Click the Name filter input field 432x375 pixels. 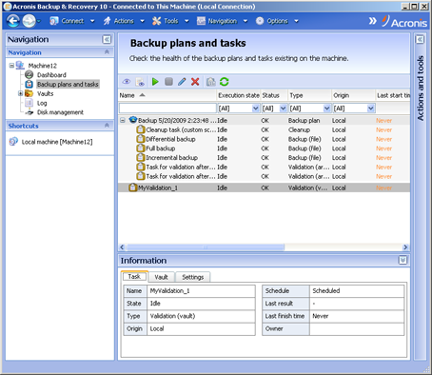(x=167, y=109)
